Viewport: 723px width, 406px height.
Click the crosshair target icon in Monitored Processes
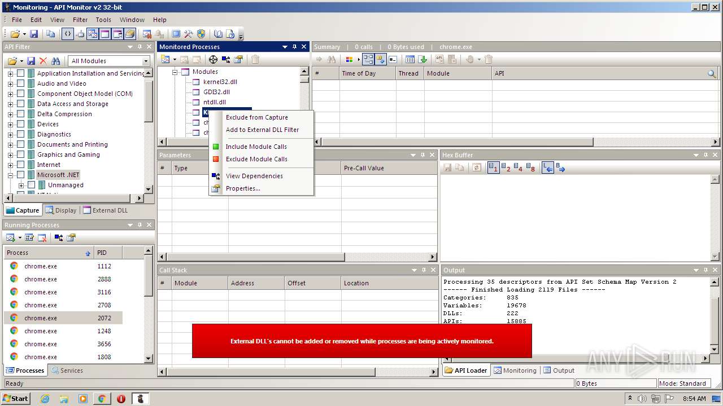pos(213,59)
